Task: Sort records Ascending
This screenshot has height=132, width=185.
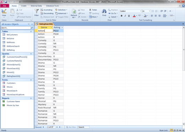Action: pyautogui.click(x=46, y=10)
